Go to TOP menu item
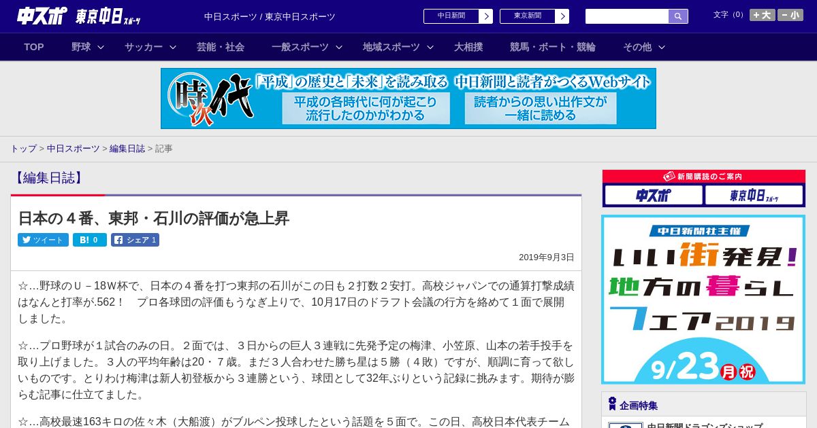The height and width of the screenshot is (428, 817). tap(34, 47)
